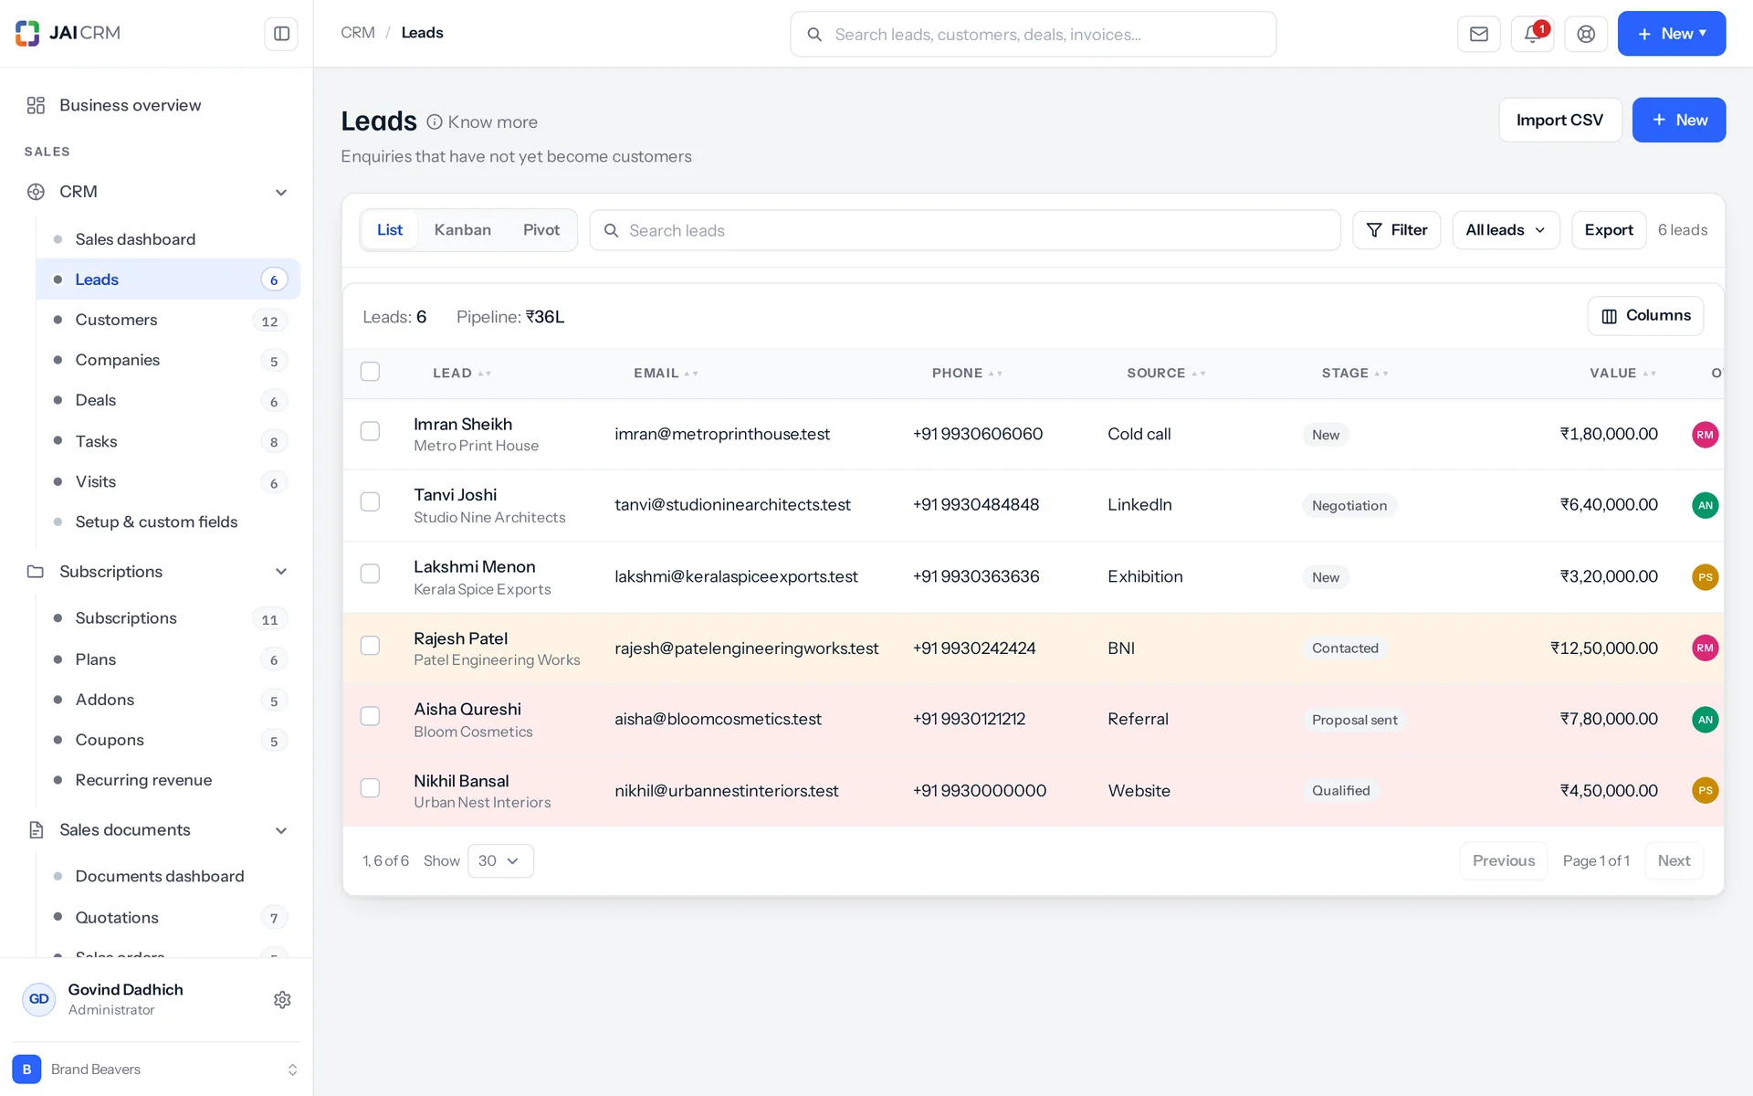Click the GD user avatar in sidebar footer

[38, 999]
